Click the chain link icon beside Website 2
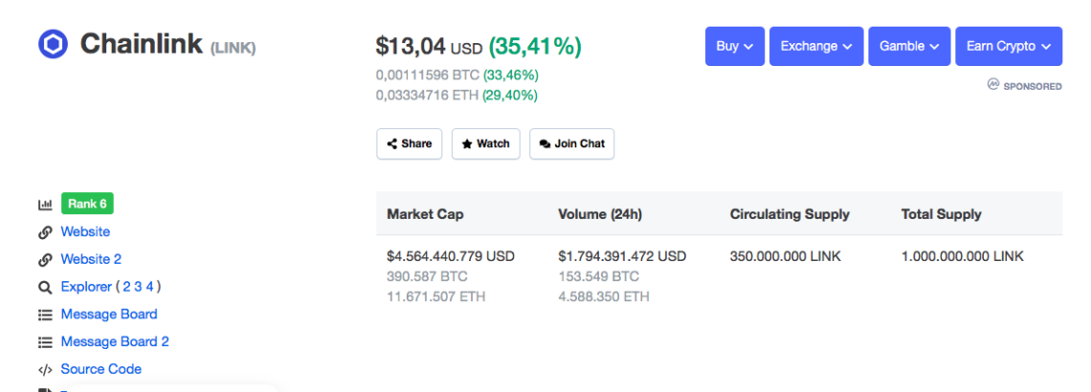The width and height of the screenshot is (1091, 392). (x=45, y=260)
